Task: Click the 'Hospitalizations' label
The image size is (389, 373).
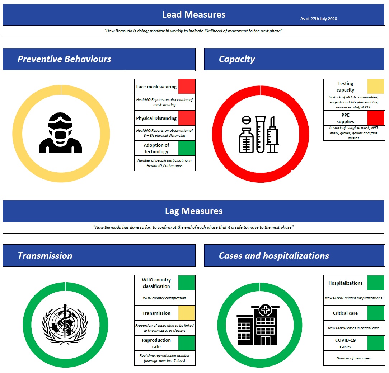Action: (345, 283)
